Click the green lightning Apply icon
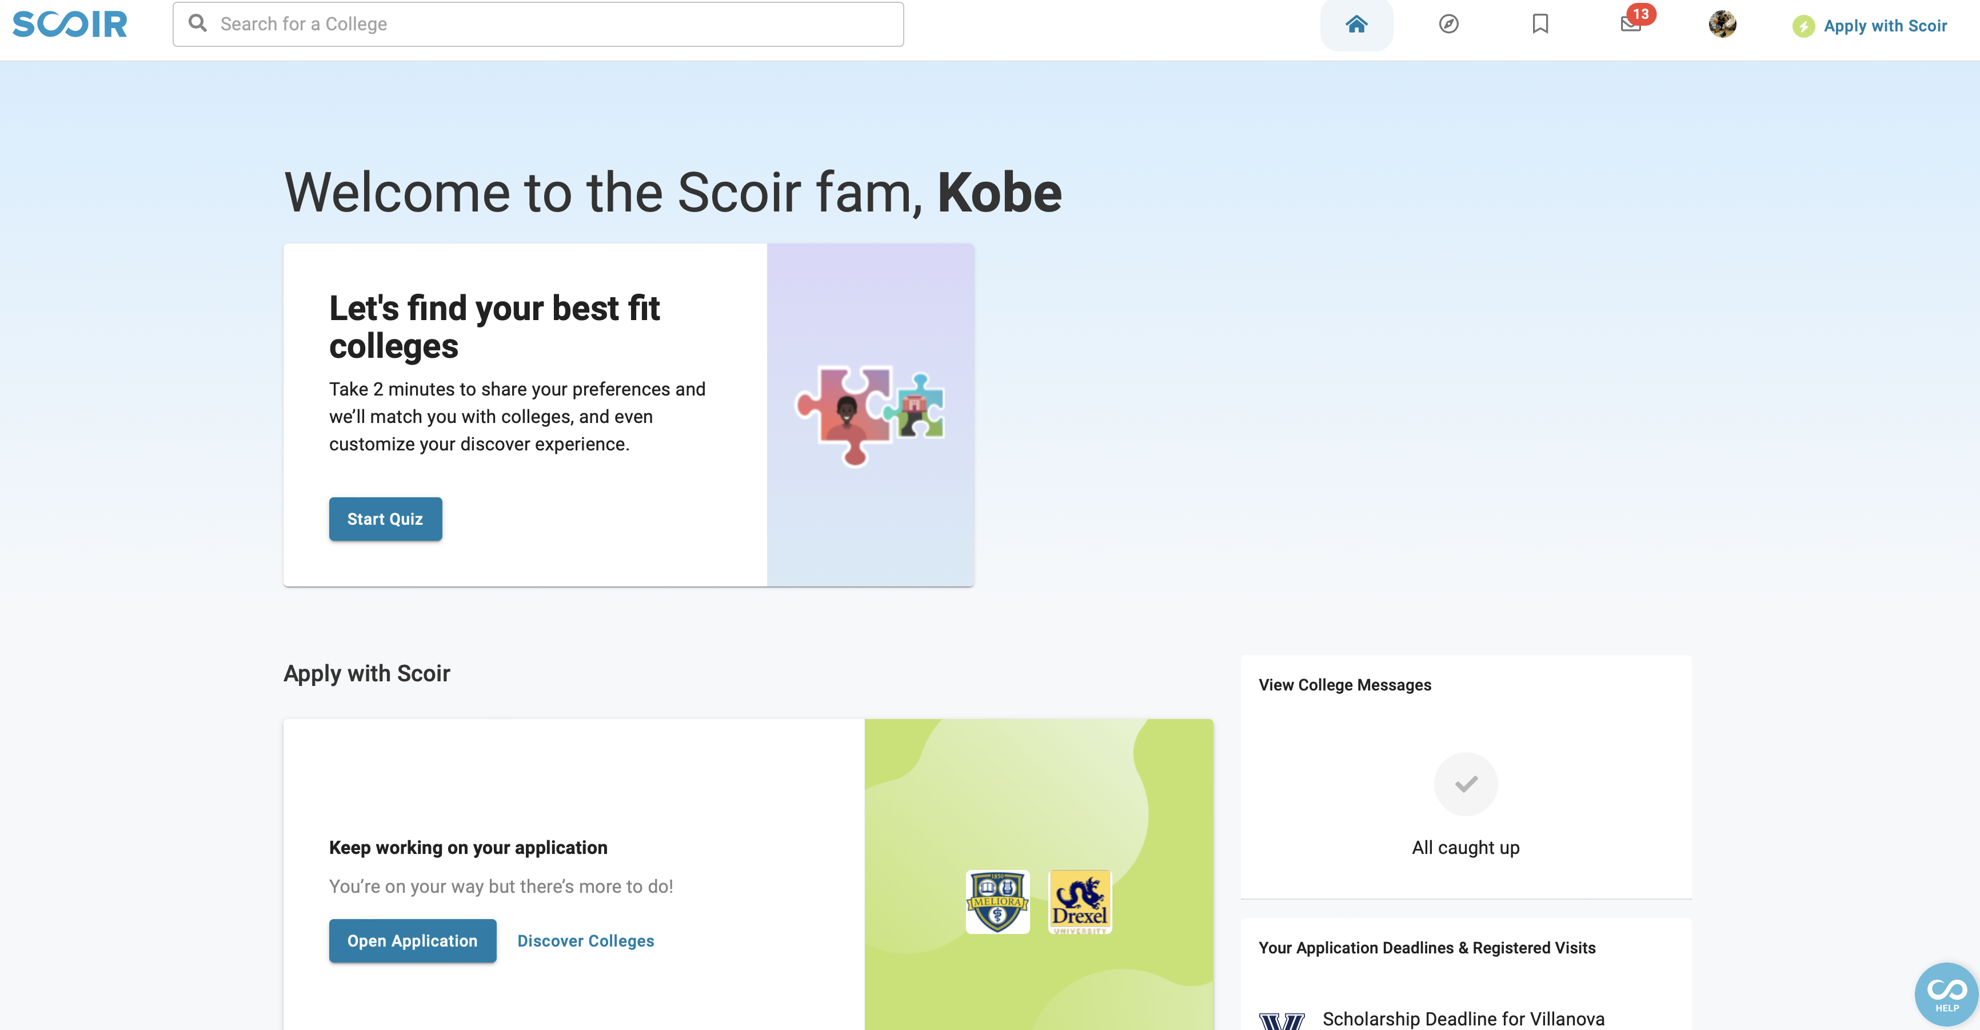This screenshot has width=1980, height=1030. pos(1803,26)
